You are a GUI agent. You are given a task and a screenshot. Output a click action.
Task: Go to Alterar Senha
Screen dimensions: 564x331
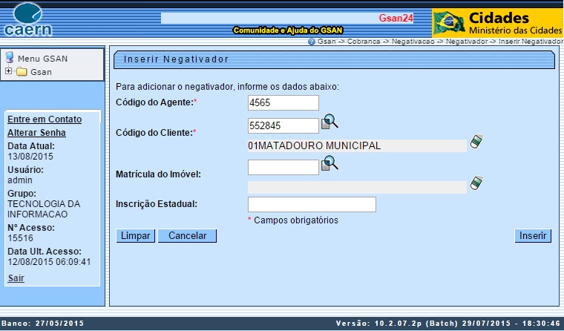[36, 133]
